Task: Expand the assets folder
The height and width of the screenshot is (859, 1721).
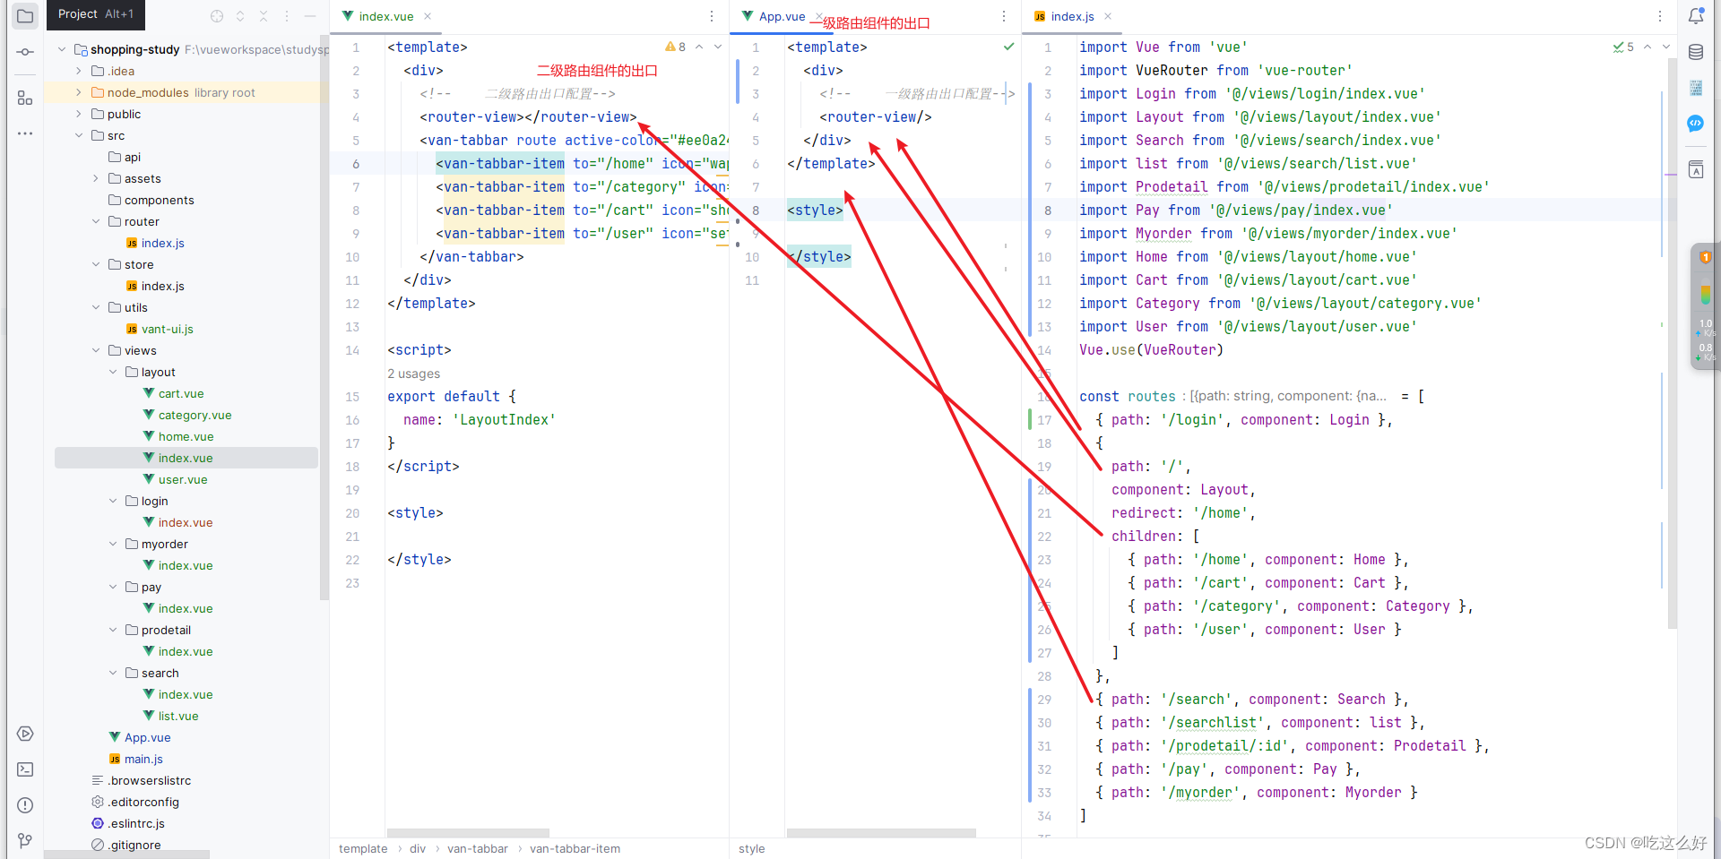Action: click(96, 178)
